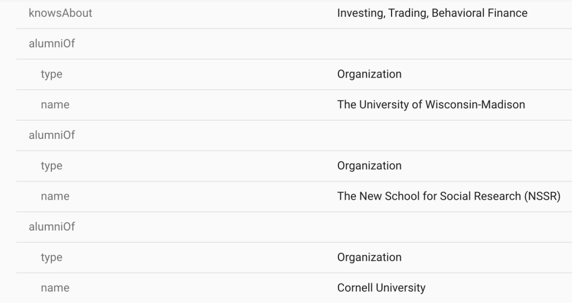Click type label above Cornell University name row

[51, 257]
